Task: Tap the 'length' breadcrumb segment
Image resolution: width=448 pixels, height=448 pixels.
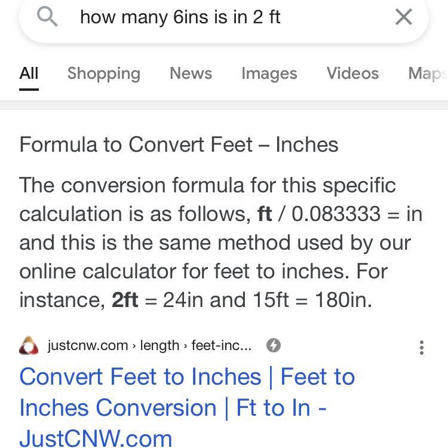Action: coord(159,345)
